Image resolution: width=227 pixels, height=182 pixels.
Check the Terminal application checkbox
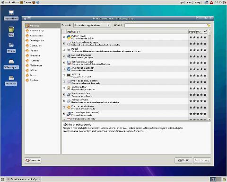64,75
